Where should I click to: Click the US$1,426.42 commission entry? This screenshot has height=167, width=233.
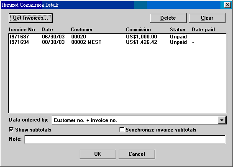coord(141,42)
